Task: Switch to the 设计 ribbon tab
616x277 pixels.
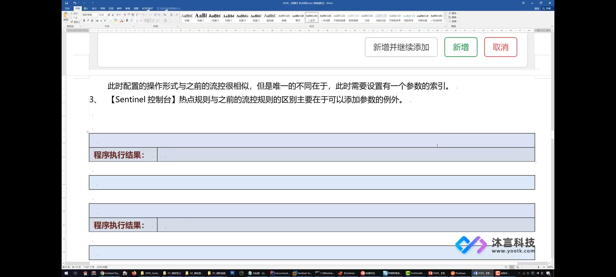Action: pos(94,8)
